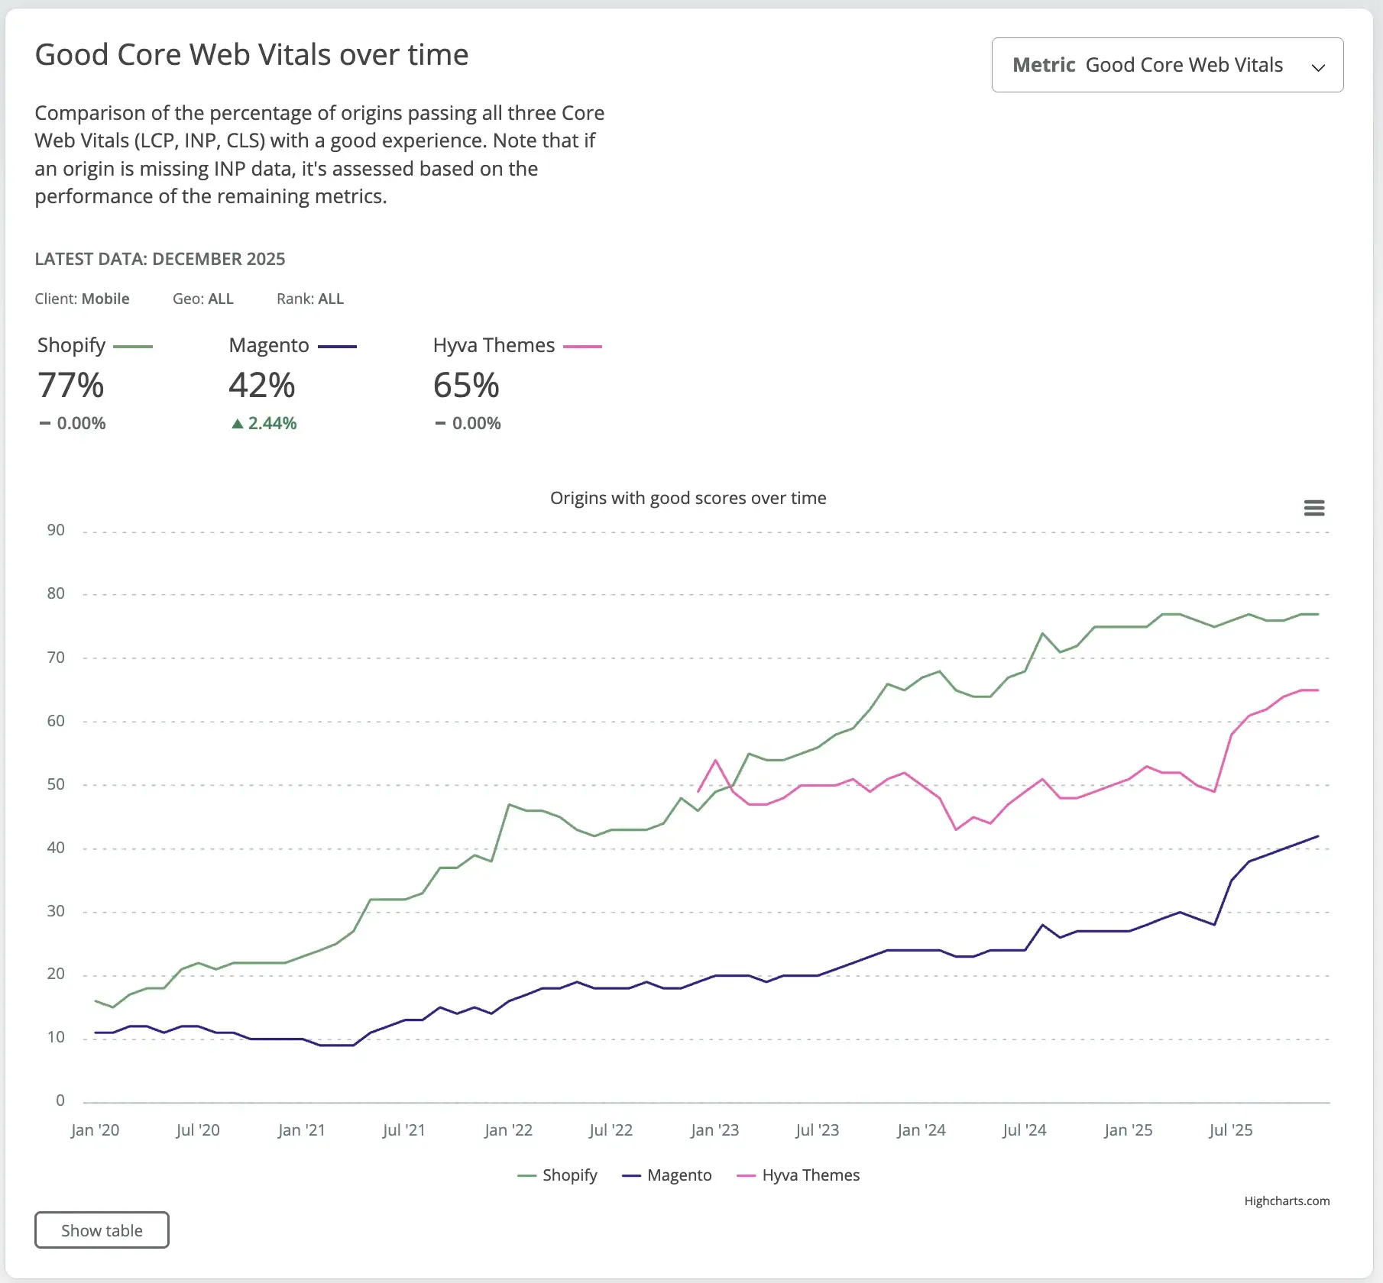Click the dash icon beside Shopify's 0.00%
Image resolution: width=1383 pixels, height=1283 pixels.
[x=44, y=422]
